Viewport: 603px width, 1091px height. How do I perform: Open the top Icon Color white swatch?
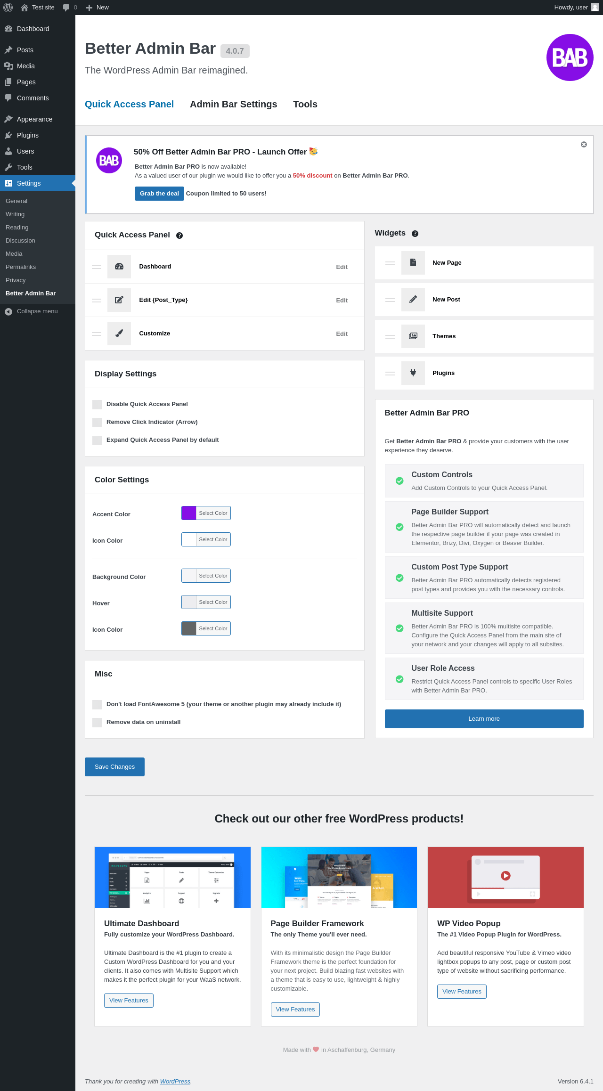[189, 539]
